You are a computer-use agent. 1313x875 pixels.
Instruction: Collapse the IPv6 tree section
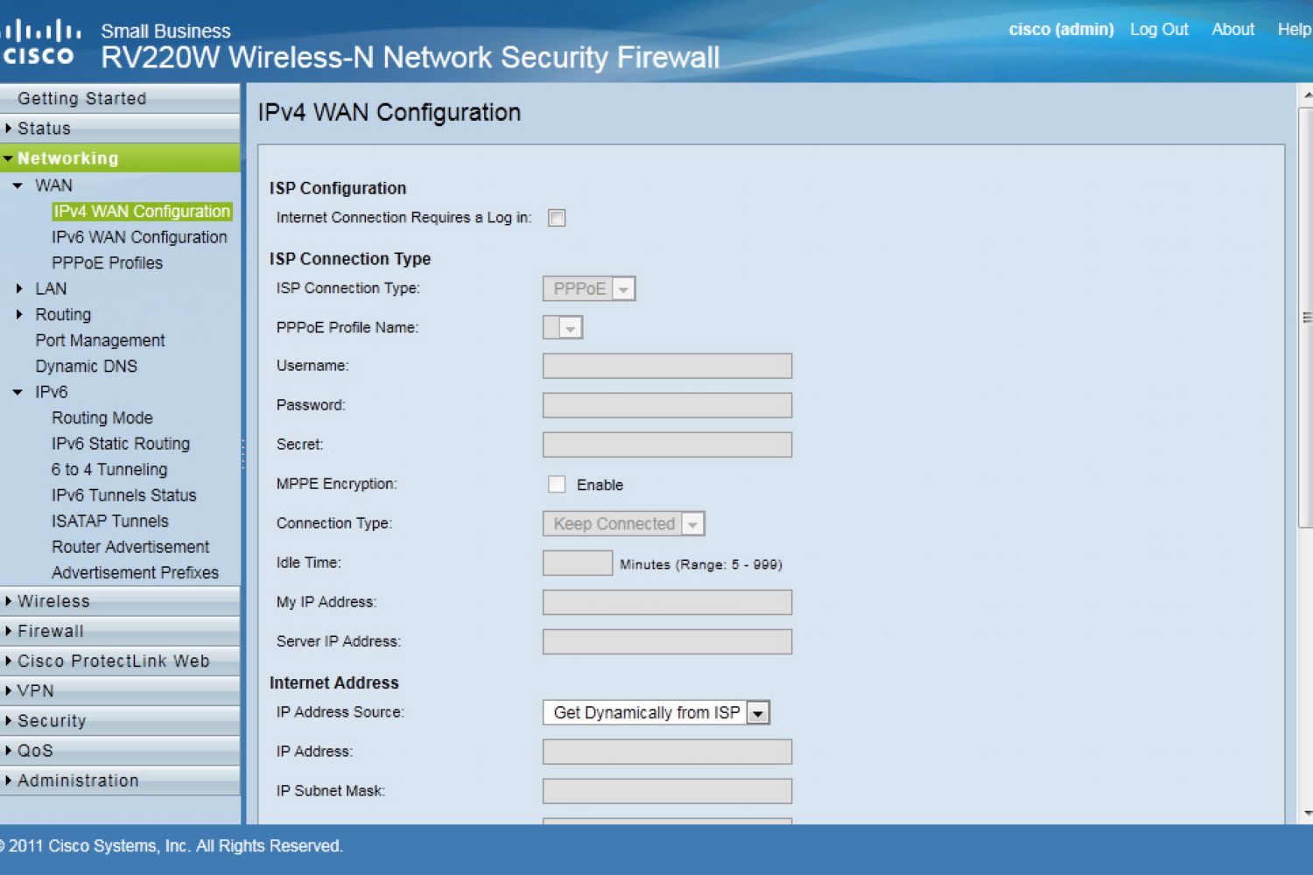(18, 393)
